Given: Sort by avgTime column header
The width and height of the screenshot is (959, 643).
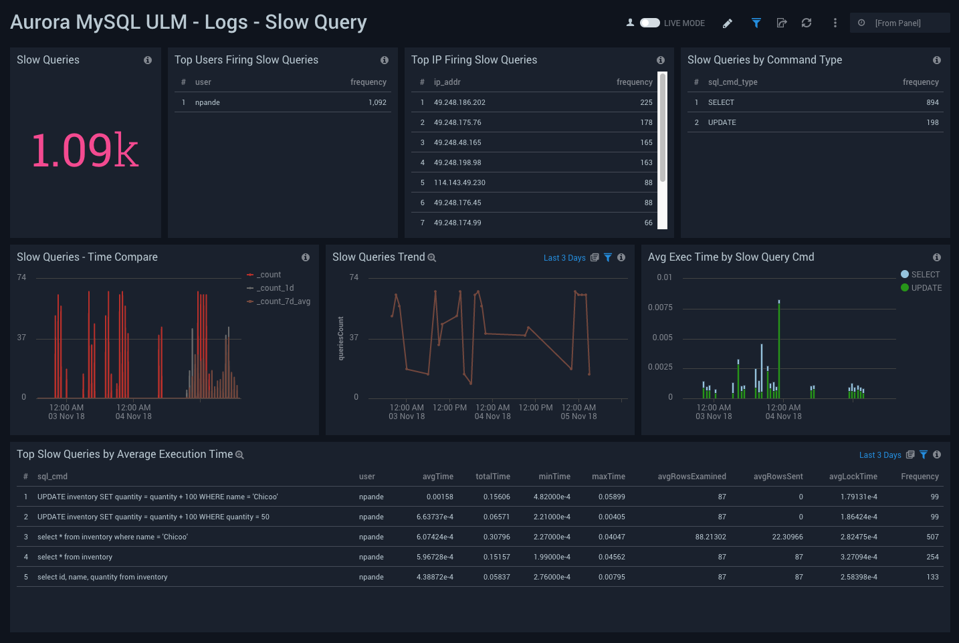Looking at the screenshot, I should click(x=437, y=477).
